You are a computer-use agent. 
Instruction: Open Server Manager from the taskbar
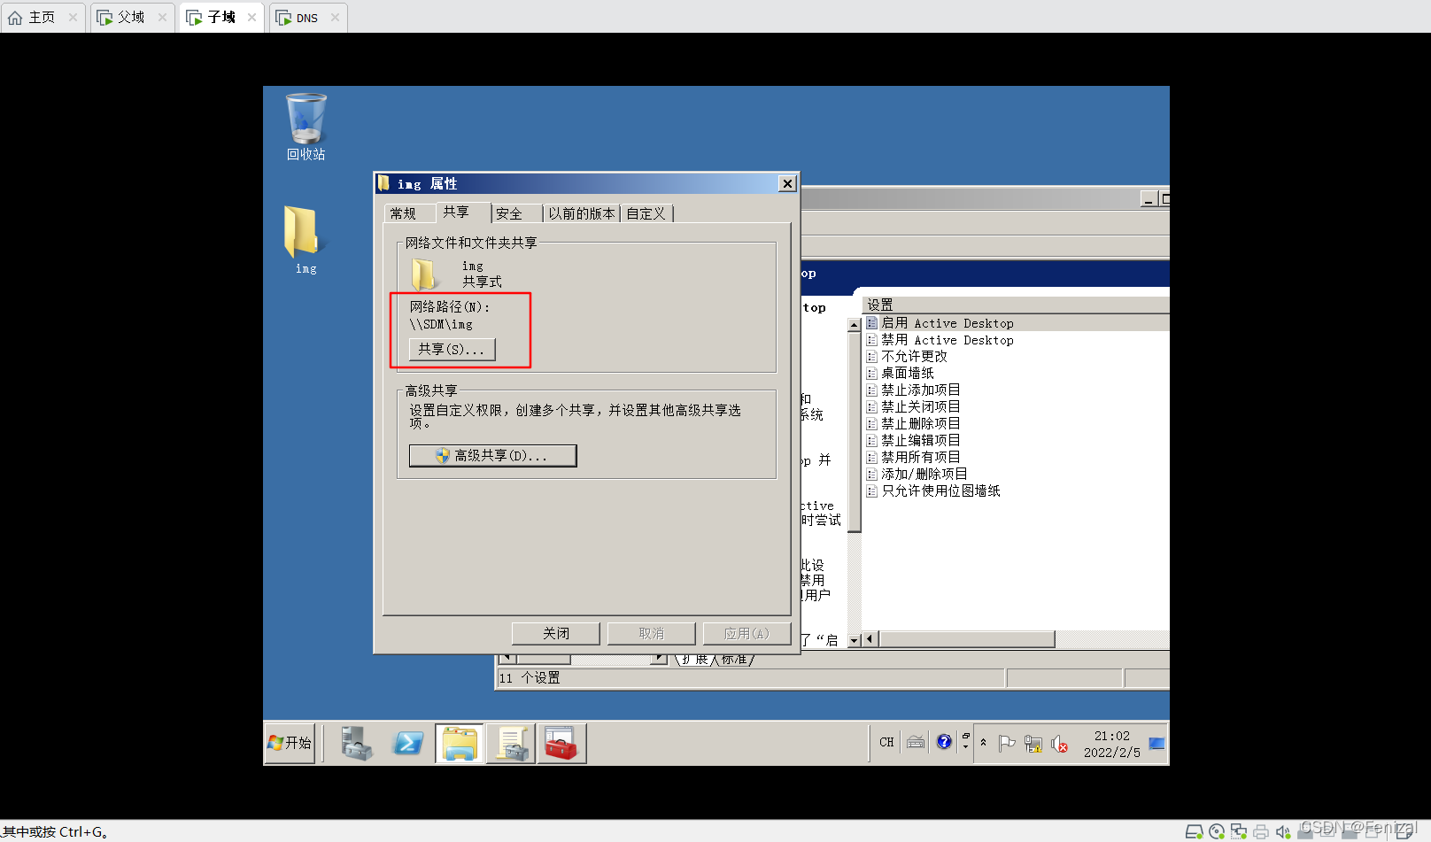(357, 743)
